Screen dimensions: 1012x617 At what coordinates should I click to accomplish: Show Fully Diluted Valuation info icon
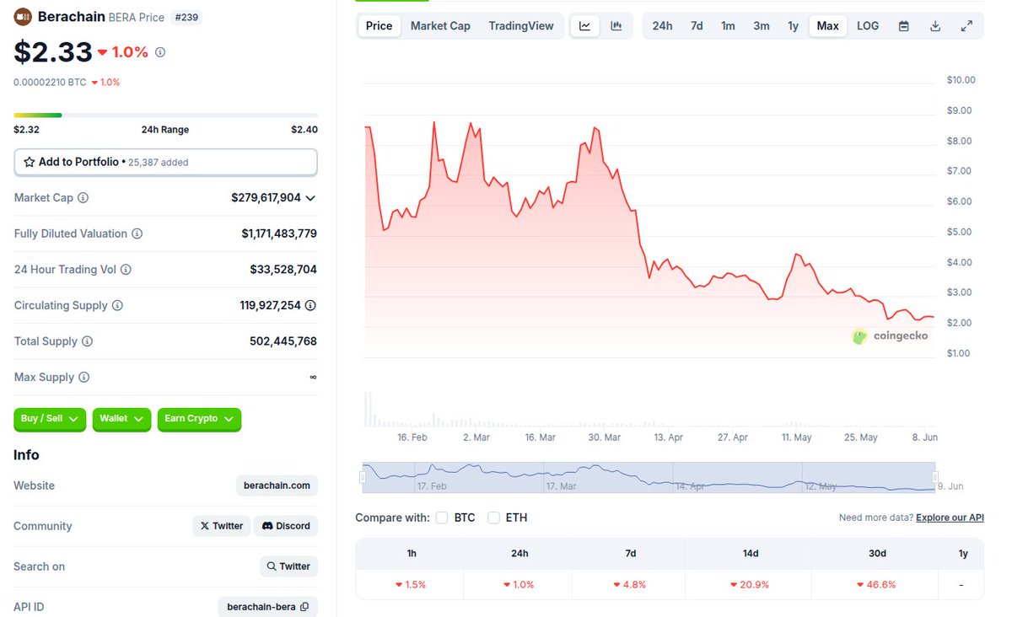137,233
